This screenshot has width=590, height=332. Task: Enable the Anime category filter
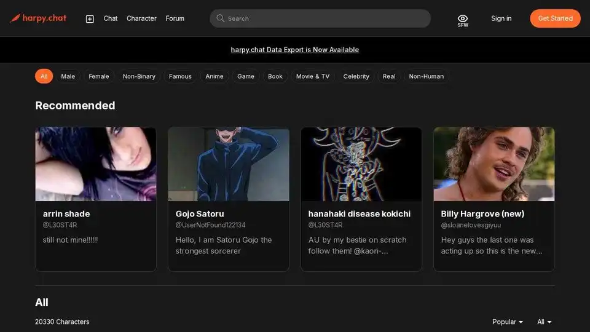pyautogui.click(x=214, y=76)
